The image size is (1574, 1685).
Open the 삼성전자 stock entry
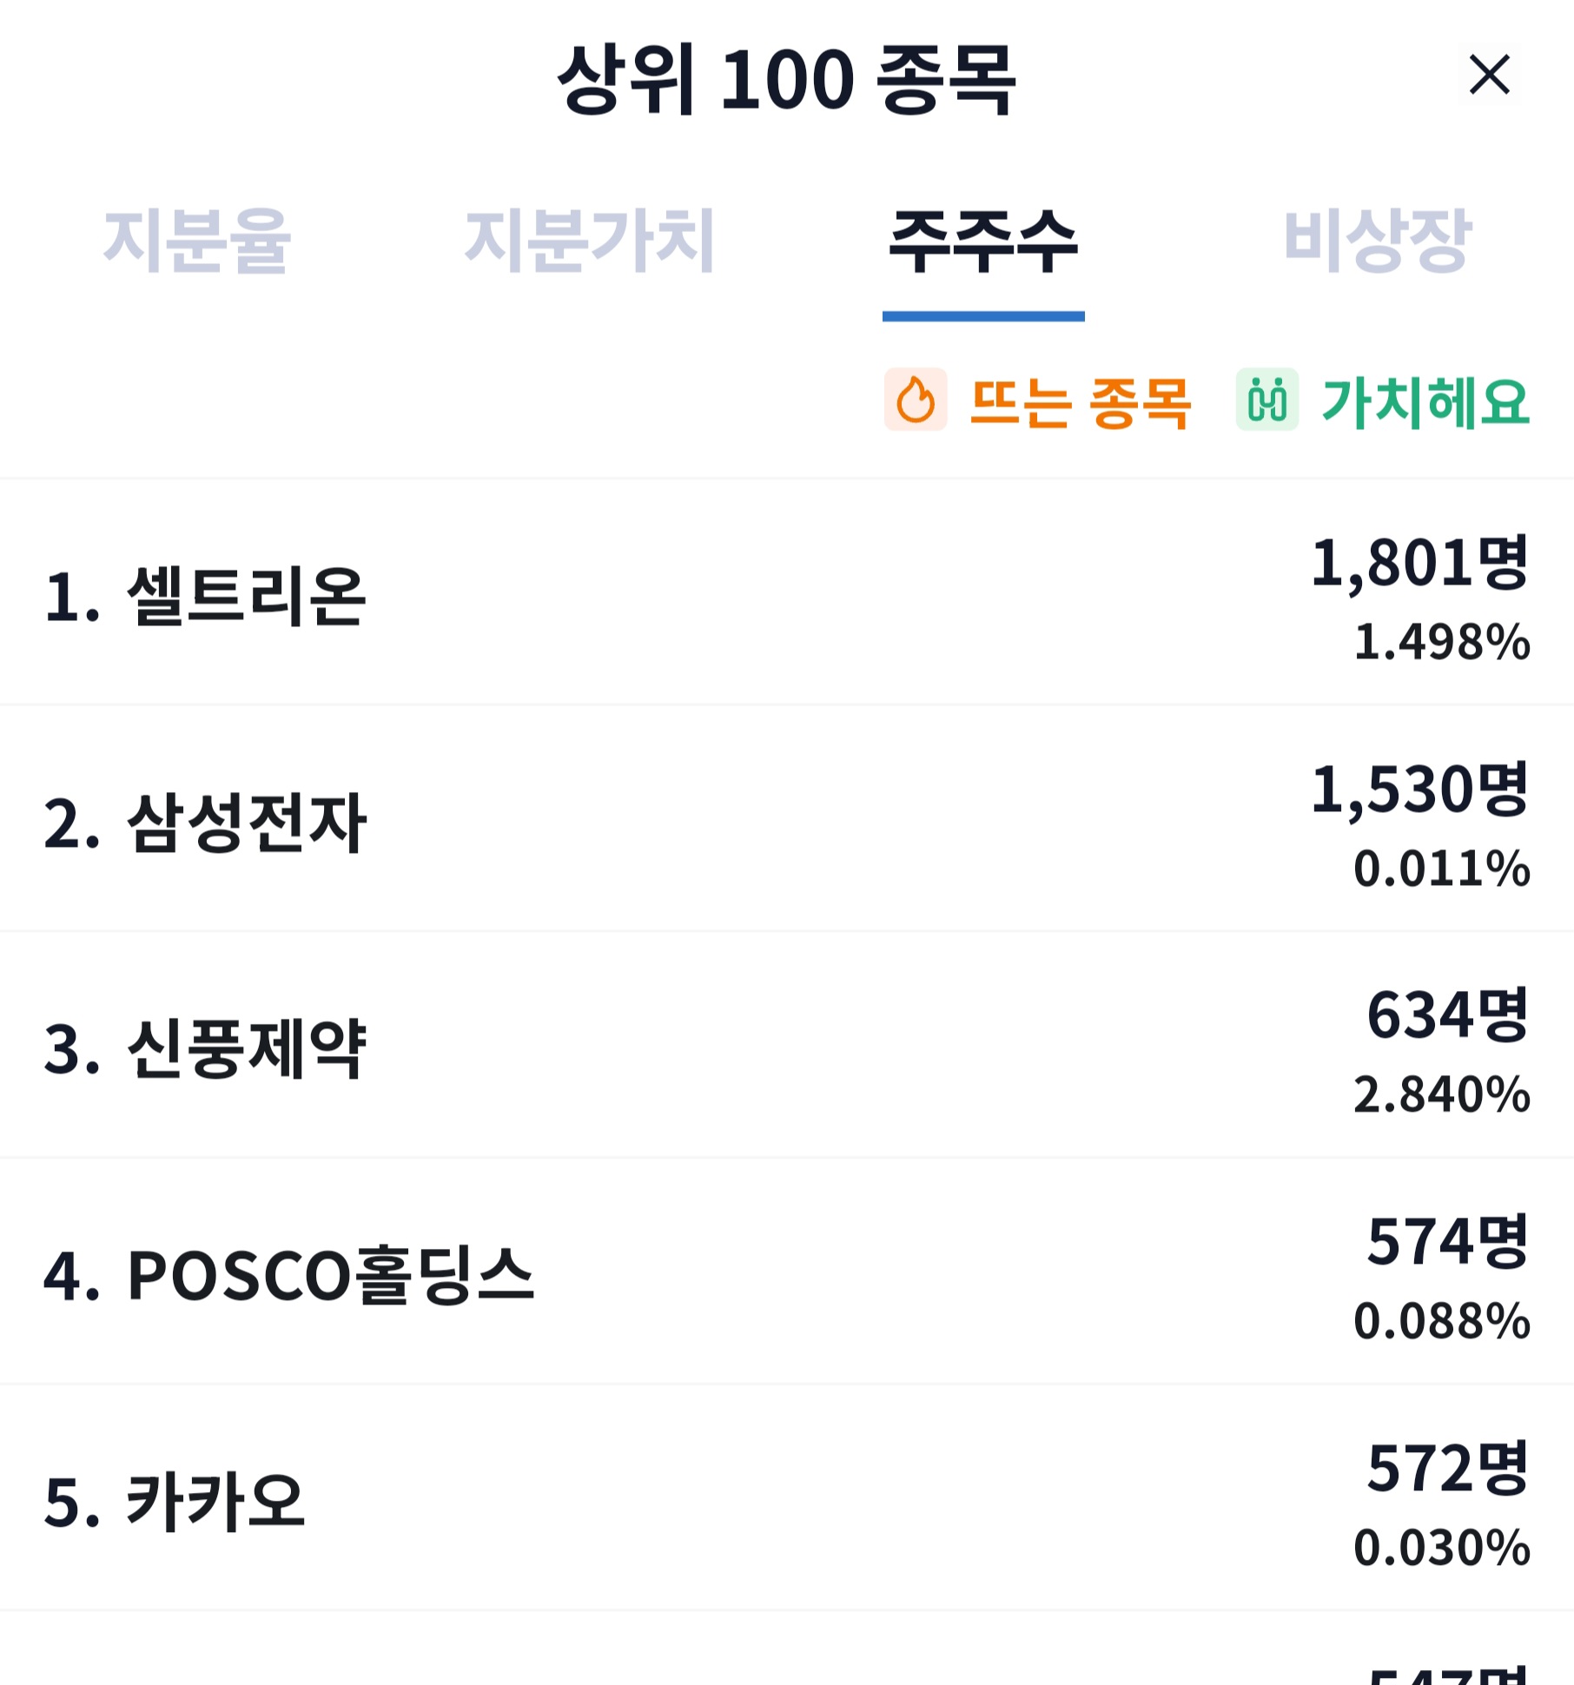coord(787,819)
